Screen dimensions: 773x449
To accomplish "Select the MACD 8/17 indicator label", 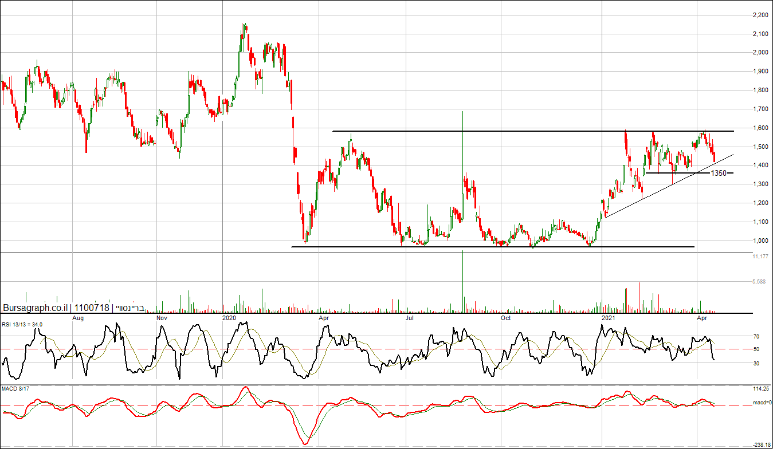I will point(15,390).
